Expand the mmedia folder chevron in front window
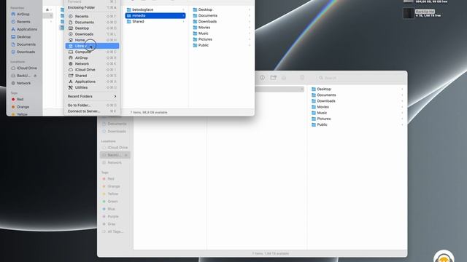The width and height of the screenshot is (467, 262). click(x=183, y=16)
